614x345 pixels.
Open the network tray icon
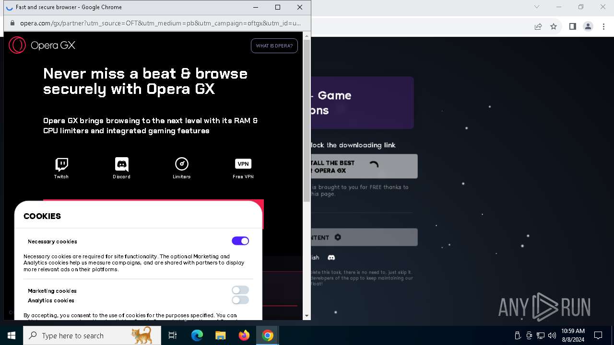541,335
